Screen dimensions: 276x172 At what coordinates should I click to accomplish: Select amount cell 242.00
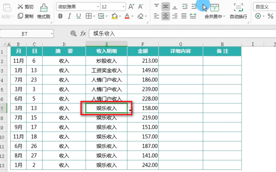pos(143,165)
